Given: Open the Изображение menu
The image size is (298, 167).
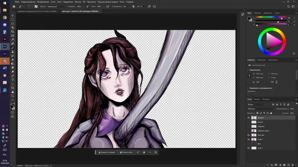Looking at the screenshot, I should (43, 2).
